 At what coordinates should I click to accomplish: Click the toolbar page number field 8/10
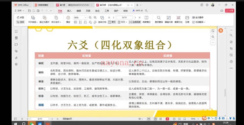tap(124, 18)
